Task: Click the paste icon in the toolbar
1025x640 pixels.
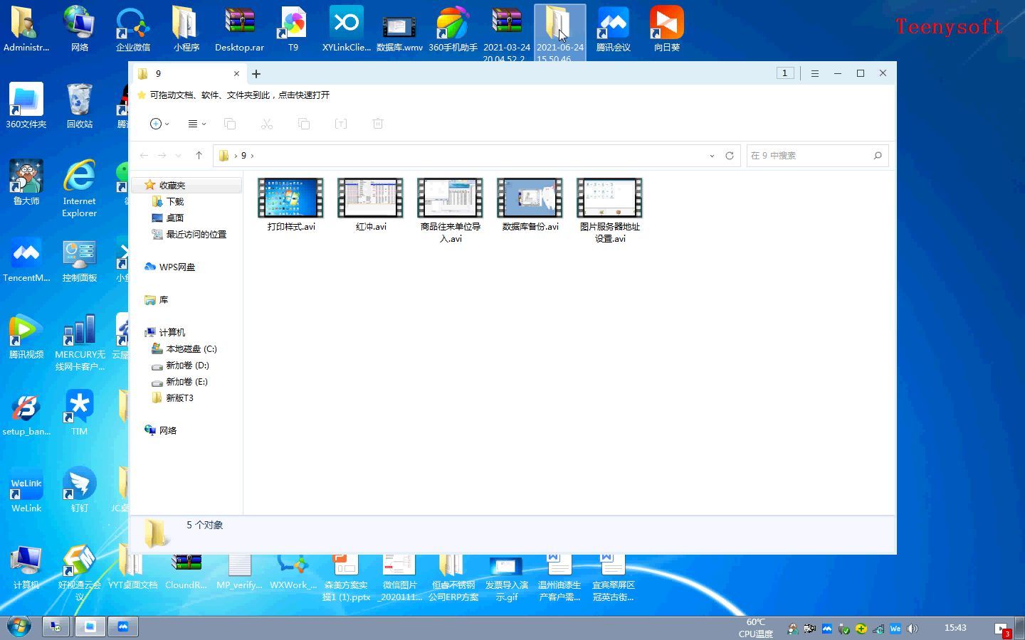Action: tap(304, 124)
